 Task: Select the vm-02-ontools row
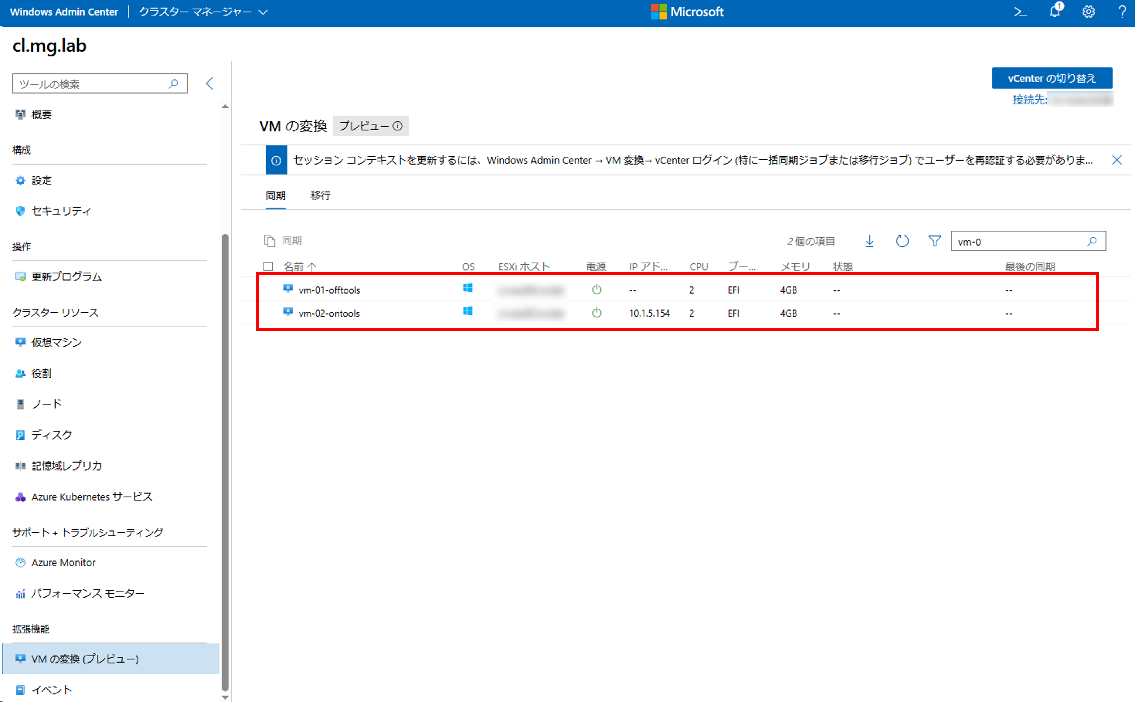[329, 313]
